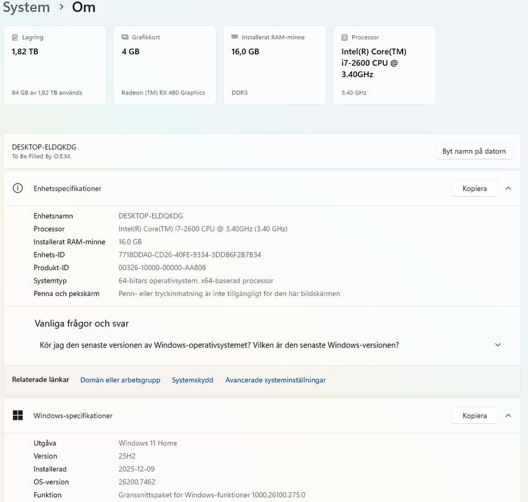Collapse the Enhetsspecifikationer section chevron

click(x=508, y=188)
